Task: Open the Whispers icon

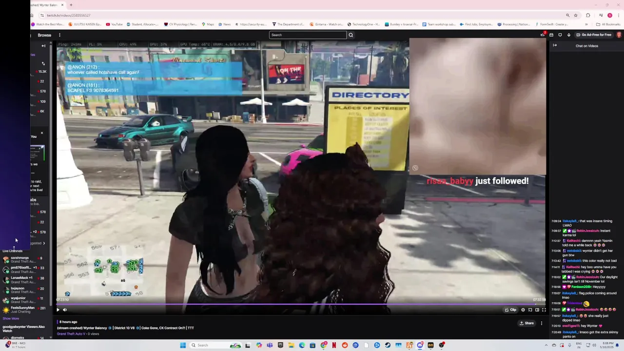Action: (x=560, y=35)
